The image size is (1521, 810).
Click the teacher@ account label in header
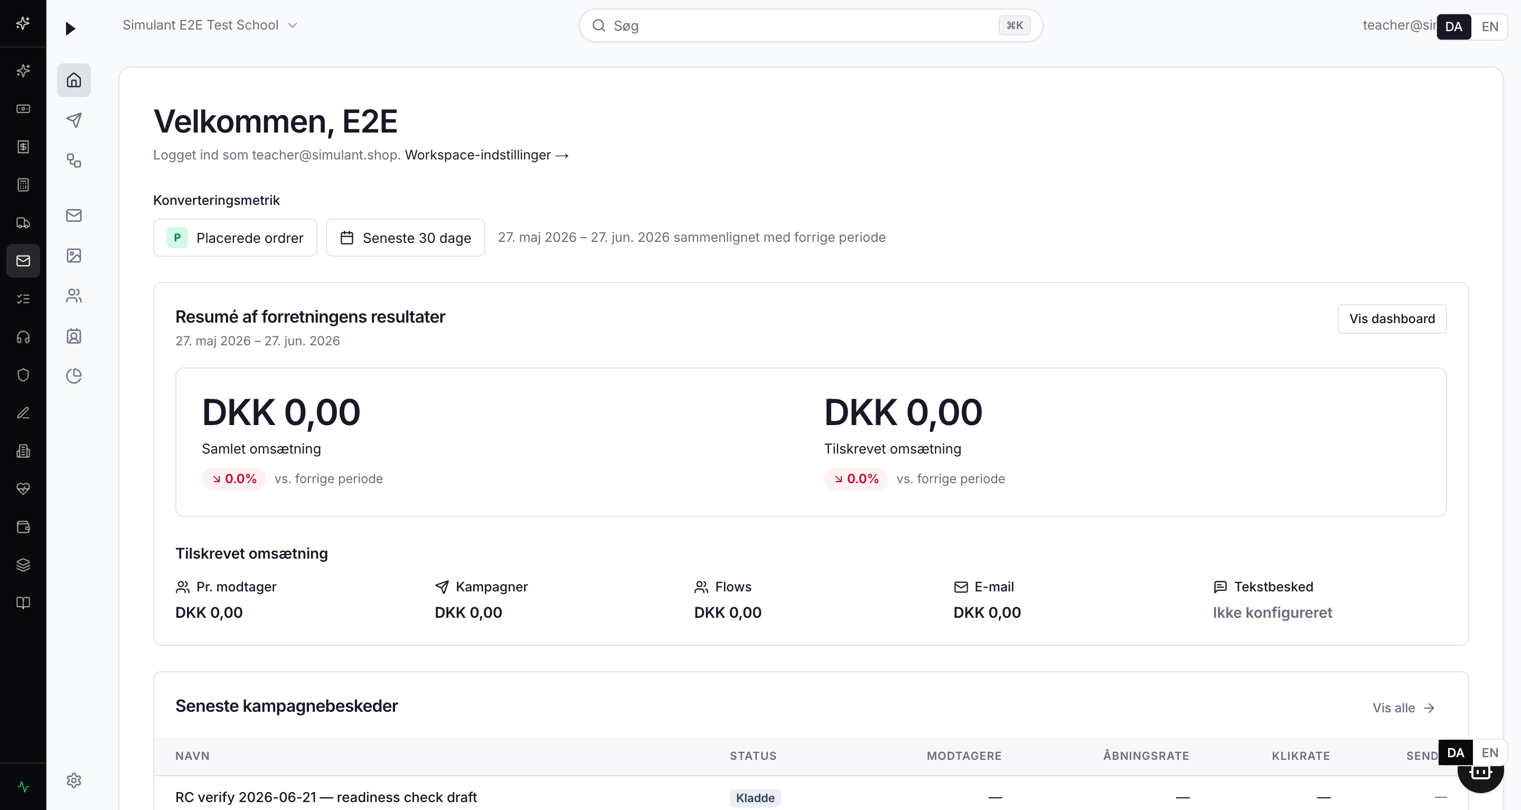[x=1399, y=25]
